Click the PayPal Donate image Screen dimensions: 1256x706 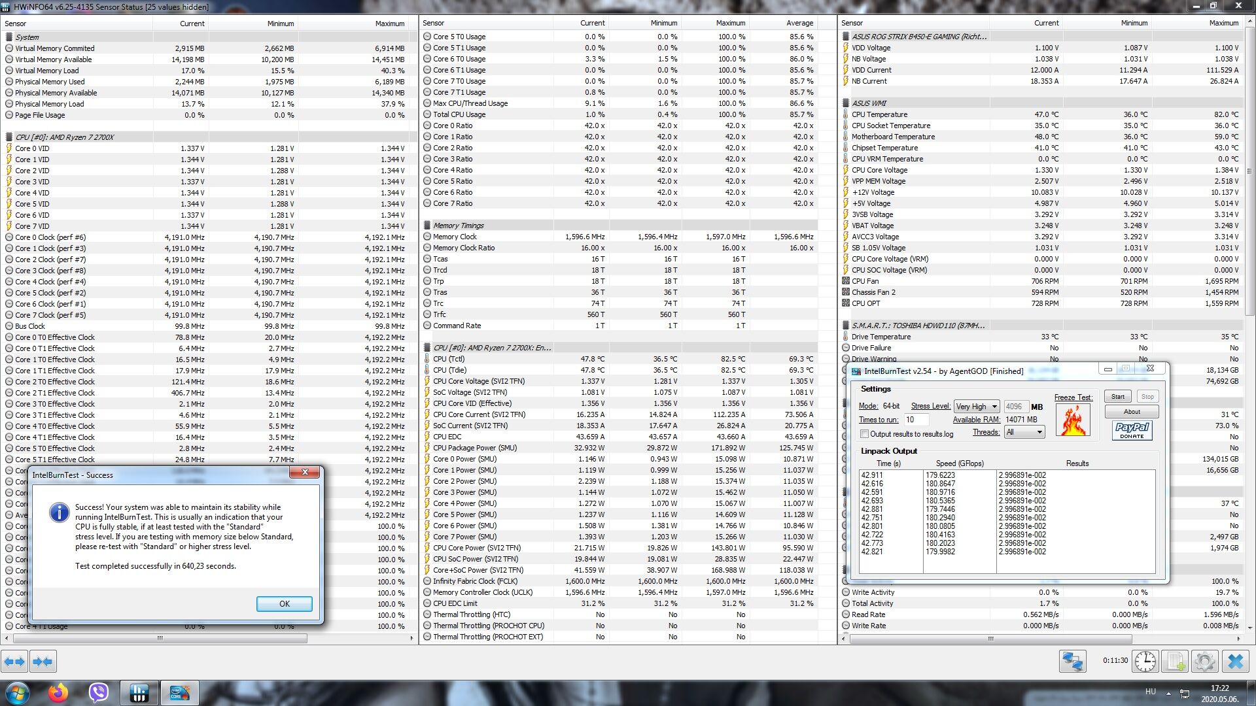coord(1132,430)
